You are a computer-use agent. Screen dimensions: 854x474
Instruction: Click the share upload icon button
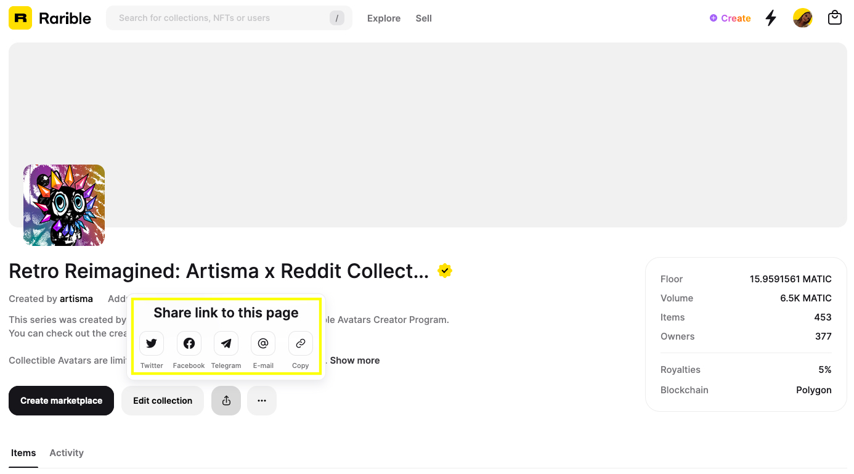(226, 401)
